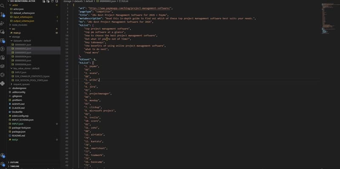Click line "12. airtable" in editor

(x=94, y=135)
